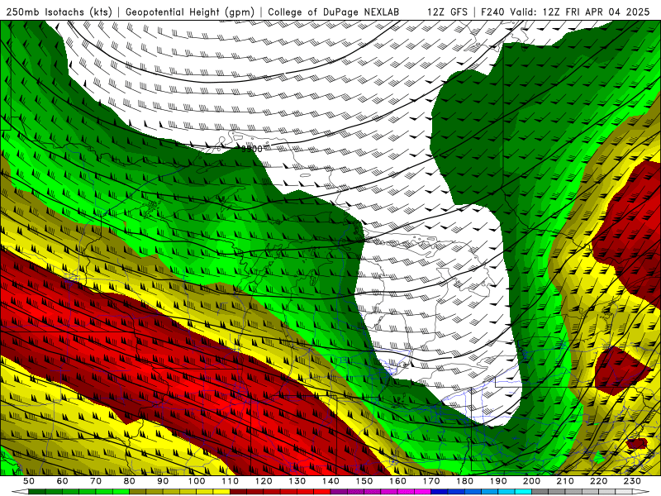Click the '12Z GFS' model run label
This screenshot has width=661, height=496.
coord(447,12)
